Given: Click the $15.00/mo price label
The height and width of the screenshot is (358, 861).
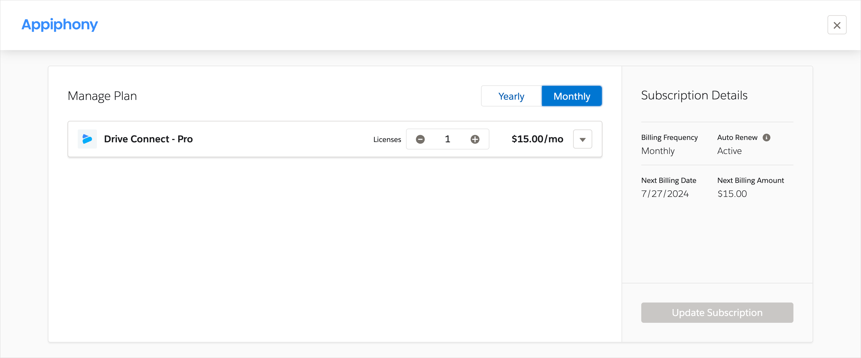Looking at the screenshot, I should (537, 139).
